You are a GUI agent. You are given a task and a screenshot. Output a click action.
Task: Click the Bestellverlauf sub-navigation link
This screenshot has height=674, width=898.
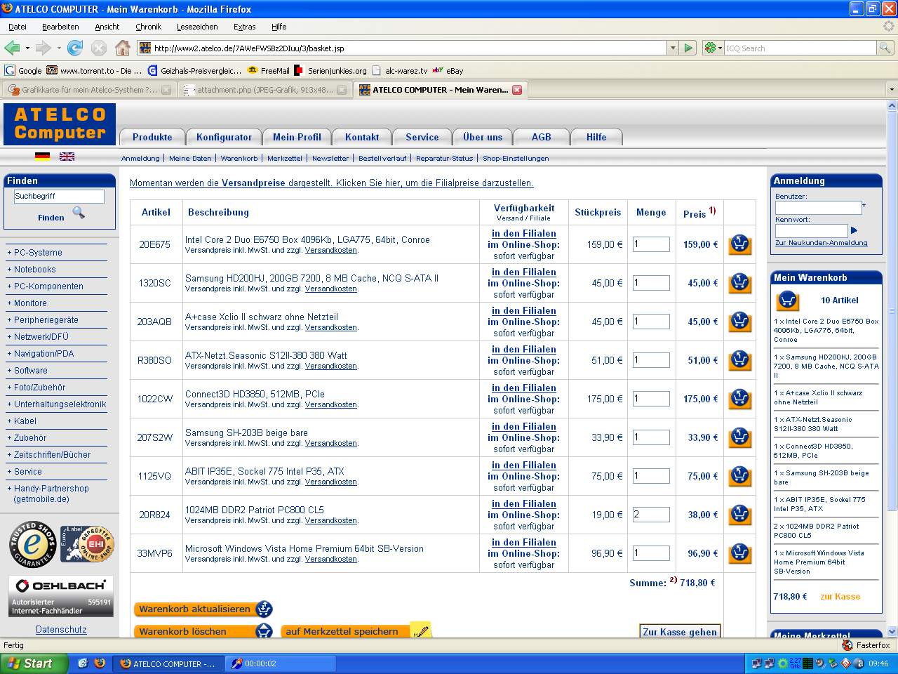(382, 158)
